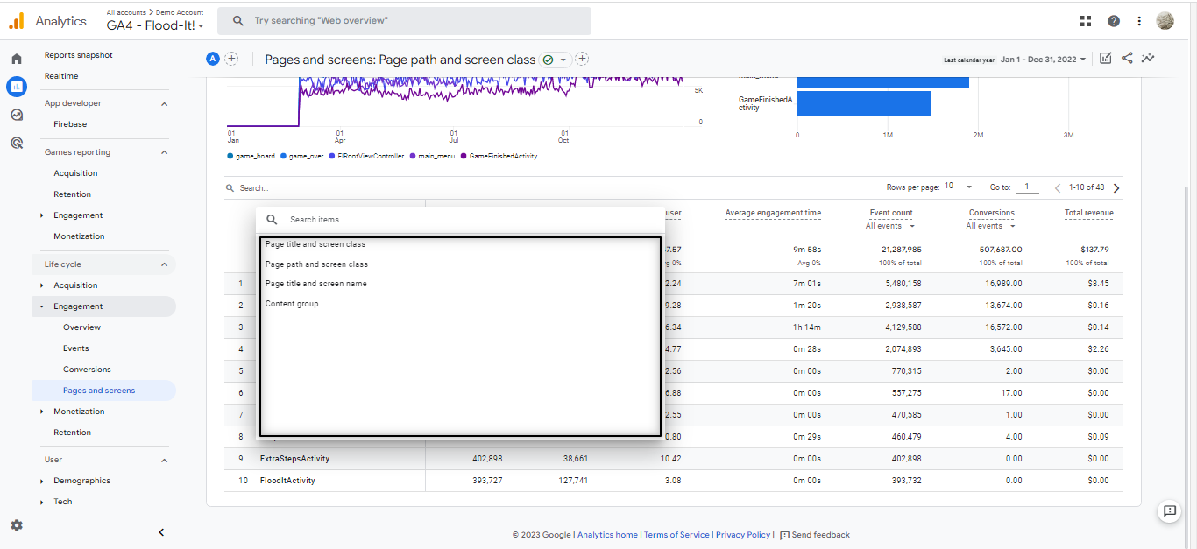Image resolution: width=1197 pixels, height=549 pixels.
Task: Click the Customize report icon
Action: point(1106,59)
